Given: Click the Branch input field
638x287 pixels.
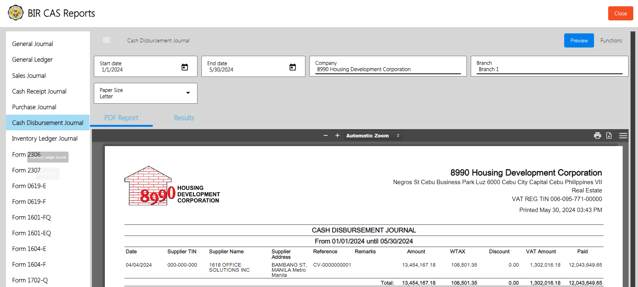Looking at the screenshot, I should 550,66.
